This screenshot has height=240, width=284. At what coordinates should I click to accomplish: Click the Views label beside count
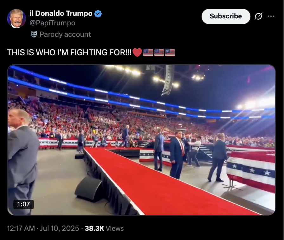(115, 228)
